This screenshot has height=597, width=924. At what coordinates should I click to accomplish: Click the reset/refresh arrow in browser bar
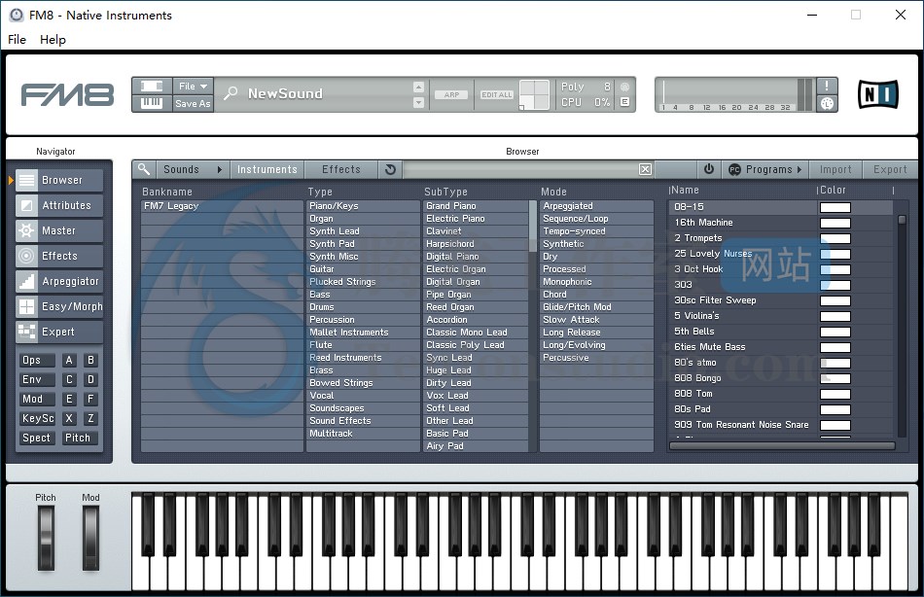[390, 170]
